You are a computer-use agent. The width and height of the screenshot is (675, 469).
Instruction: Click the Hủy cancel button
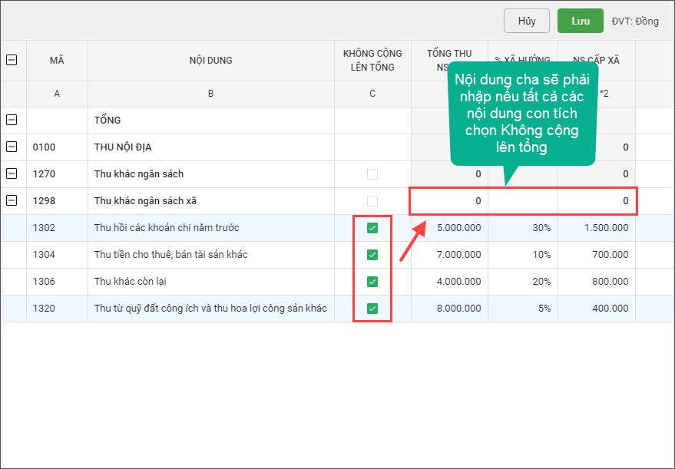[x=526, y=21]
